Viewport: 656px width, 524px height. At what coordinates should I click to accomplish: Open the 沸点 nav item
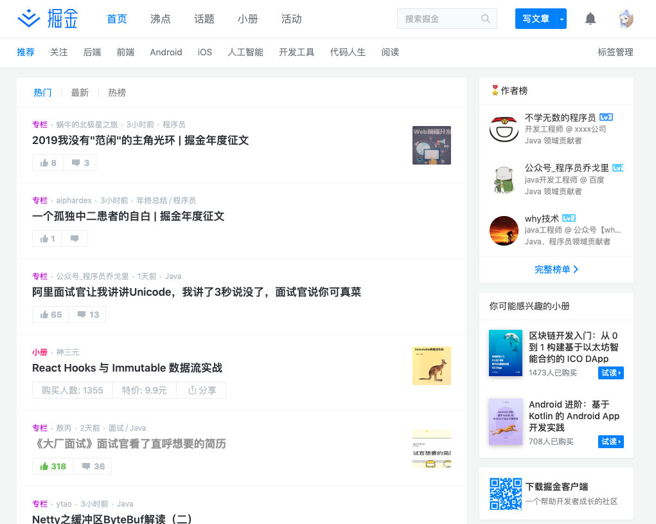coord(161,19)
